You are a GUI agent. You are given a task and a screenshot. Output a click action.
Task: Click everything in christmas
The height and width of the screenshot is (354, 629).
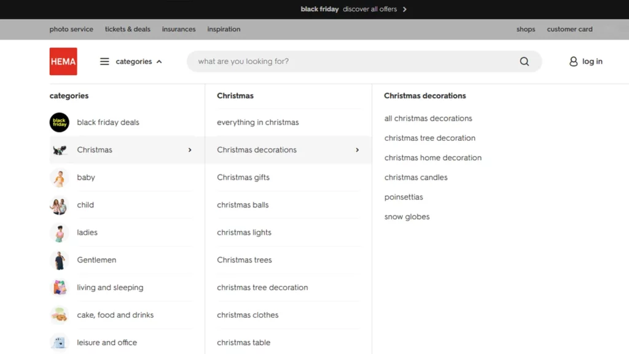[x=257, y=122]
